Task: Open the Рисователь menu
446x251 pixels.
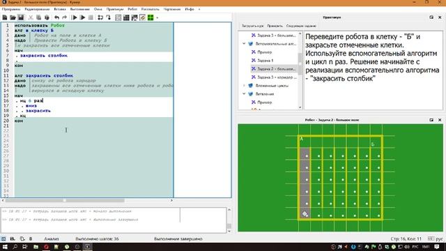Action: (x=151, y=9)
